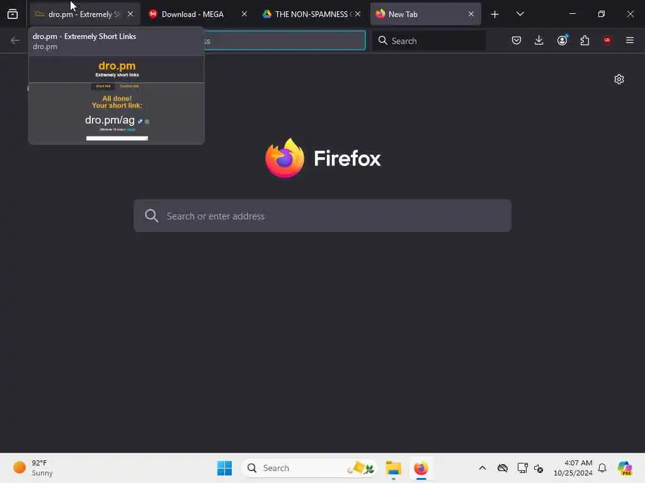Click into the toolbar address bar

(x=284, y=41)
